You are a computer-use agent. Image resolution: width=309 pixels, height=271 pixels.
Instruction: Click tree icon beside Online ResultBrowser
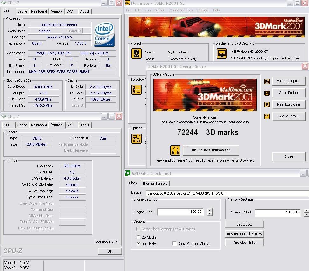(x=175, y=150)
